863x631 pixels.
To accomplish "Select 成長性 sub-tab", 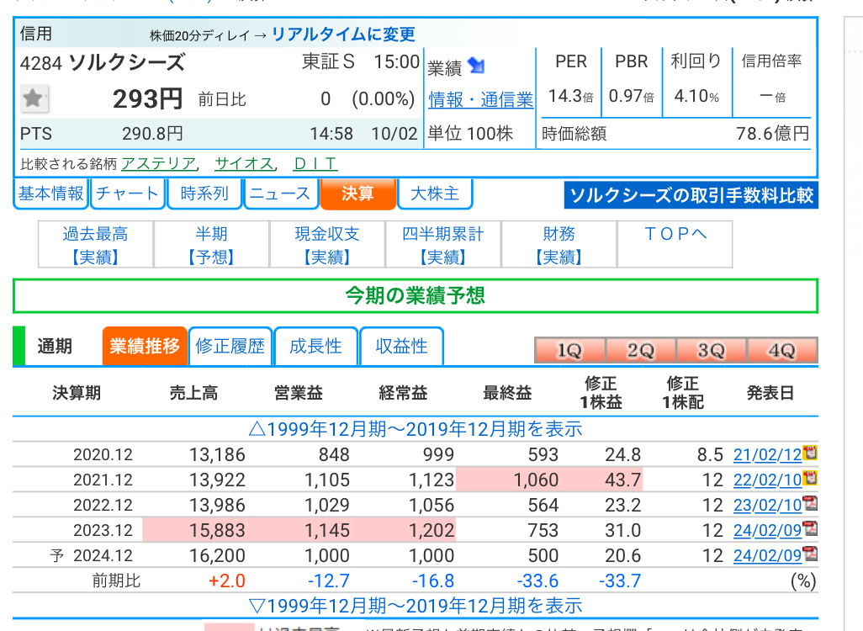I will point(316,347).
